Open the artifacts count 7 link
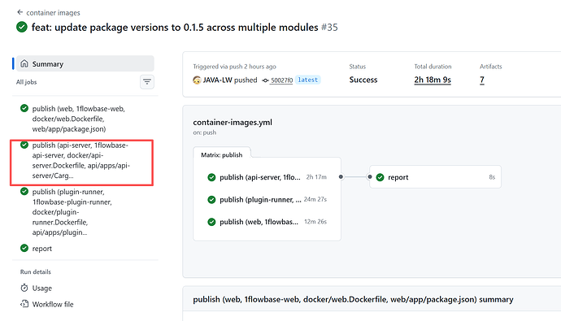561x321 pixels. (482, 80)
